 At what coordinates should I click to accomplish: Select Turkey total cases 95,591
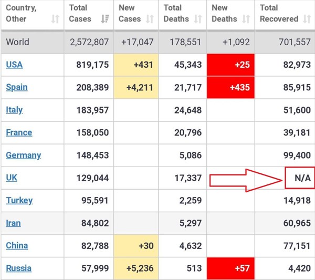point(95,201)
